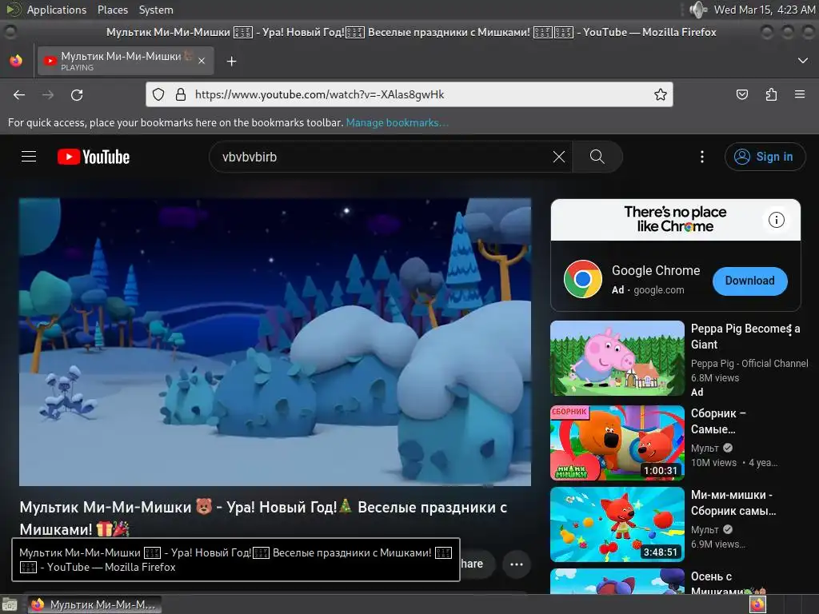Download Google Chrome from ad
The width and height of the screenshot is (819, 614).
click(749, 281)
